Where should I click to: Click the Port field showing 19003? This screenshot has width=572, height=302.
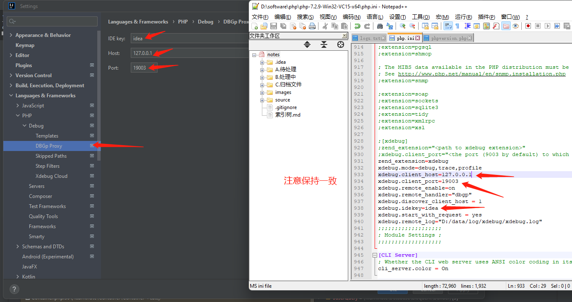[x=144, y=68]
